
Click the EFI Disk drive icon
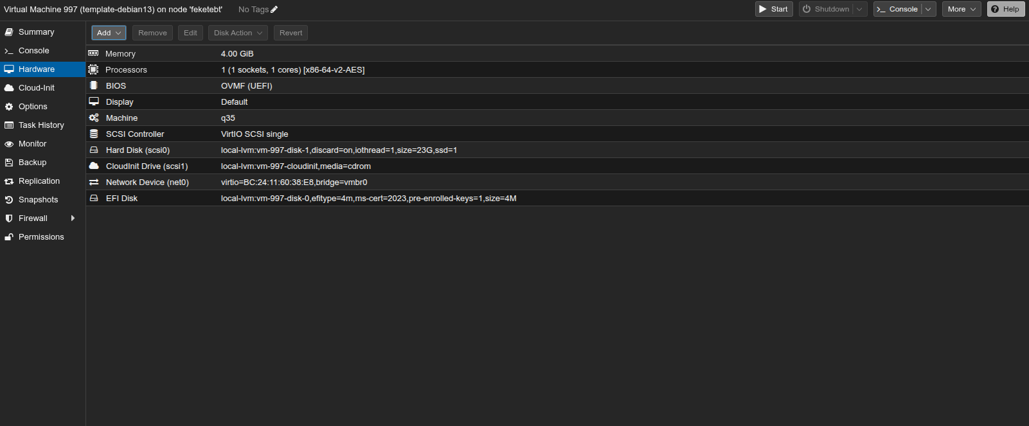coord(94,198)
